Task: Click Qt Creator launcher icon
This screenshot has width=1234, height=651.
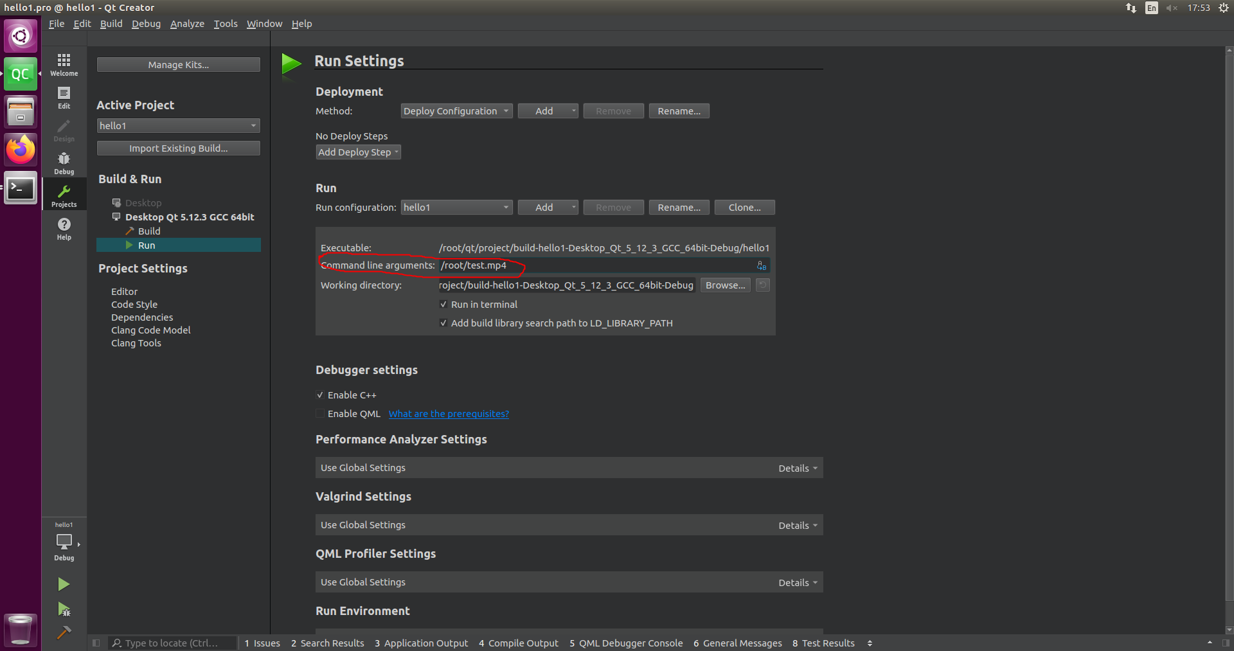Action: click(x=21, y=74)
